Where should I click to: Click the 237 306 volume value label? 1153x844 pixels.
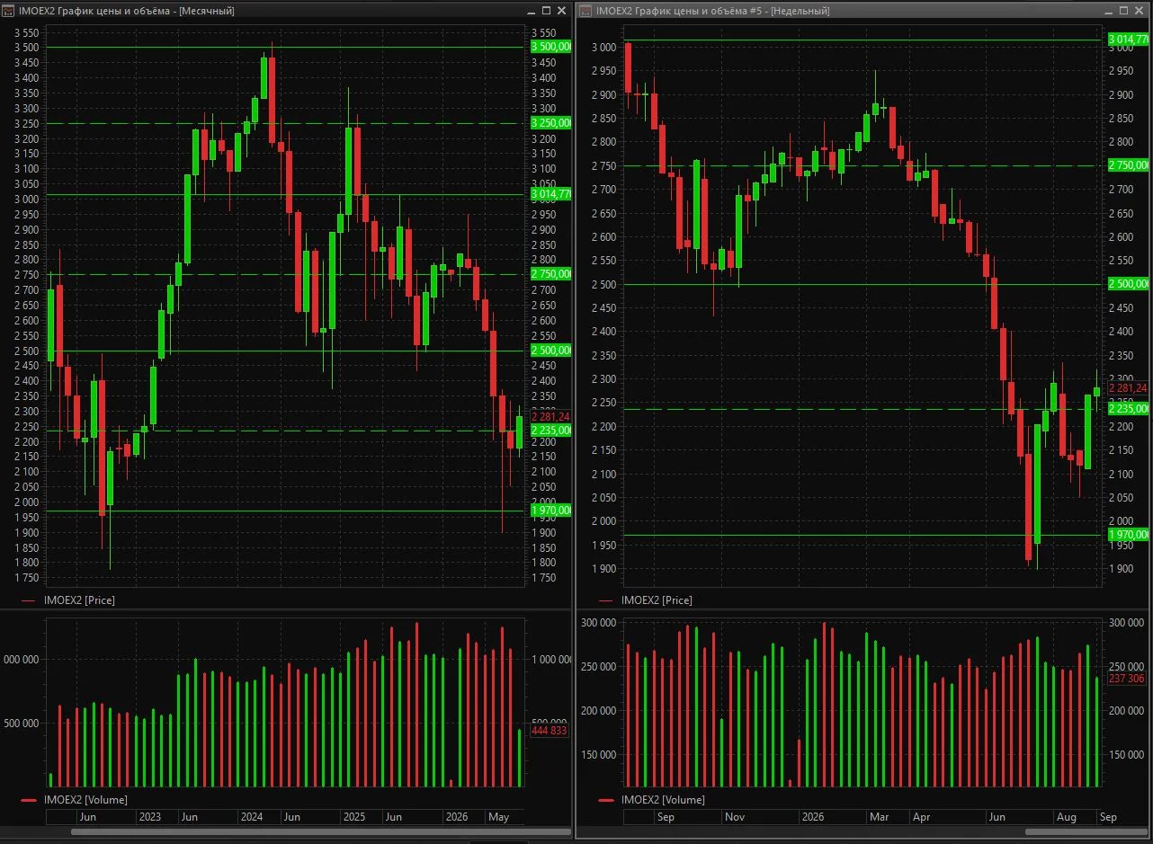pyautogui.click(x=1127, y=679)
